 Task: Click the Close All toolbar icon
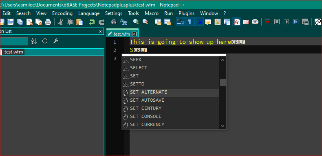pos(39,22)
